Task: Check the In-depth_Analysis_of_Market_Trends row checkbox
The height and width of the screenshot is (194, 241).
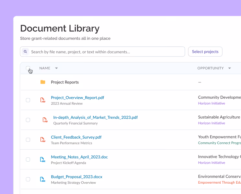Action: 28,120
